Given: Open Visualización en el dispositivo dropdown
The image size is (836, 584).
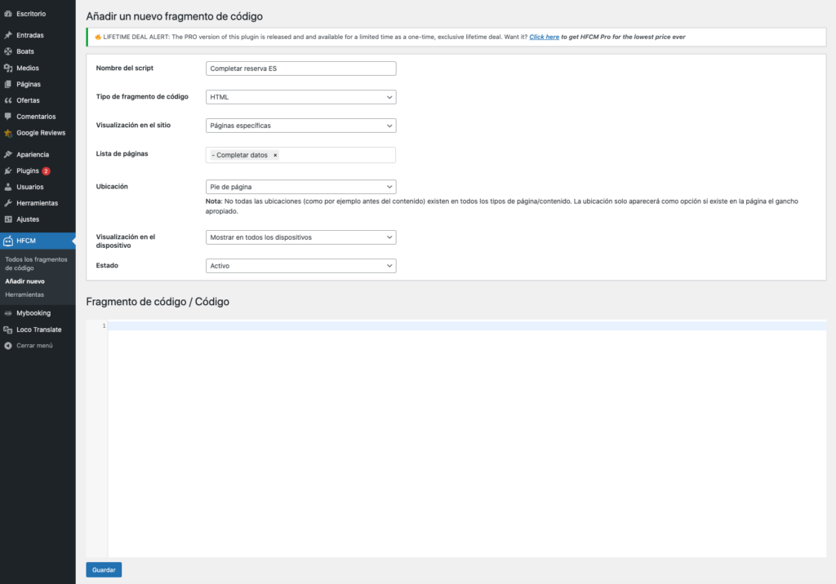Looking at the screenshot, I should 300,237.
